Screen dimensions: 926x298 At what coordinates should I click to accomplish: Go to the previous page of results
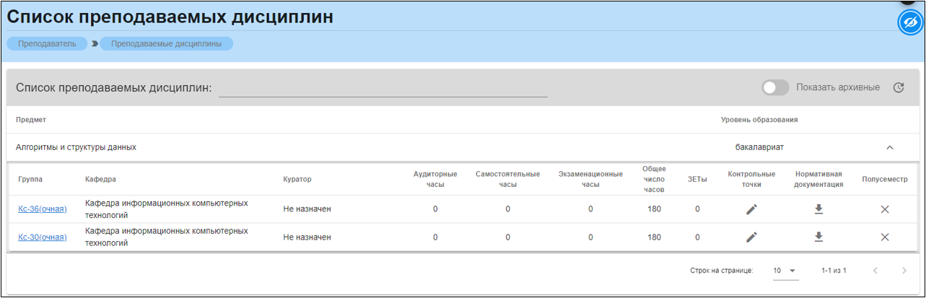[x=875, y=271]
